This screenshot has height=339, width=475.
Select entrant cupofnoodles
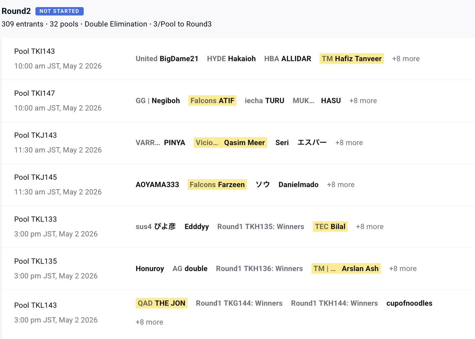(x=409, y=303)
